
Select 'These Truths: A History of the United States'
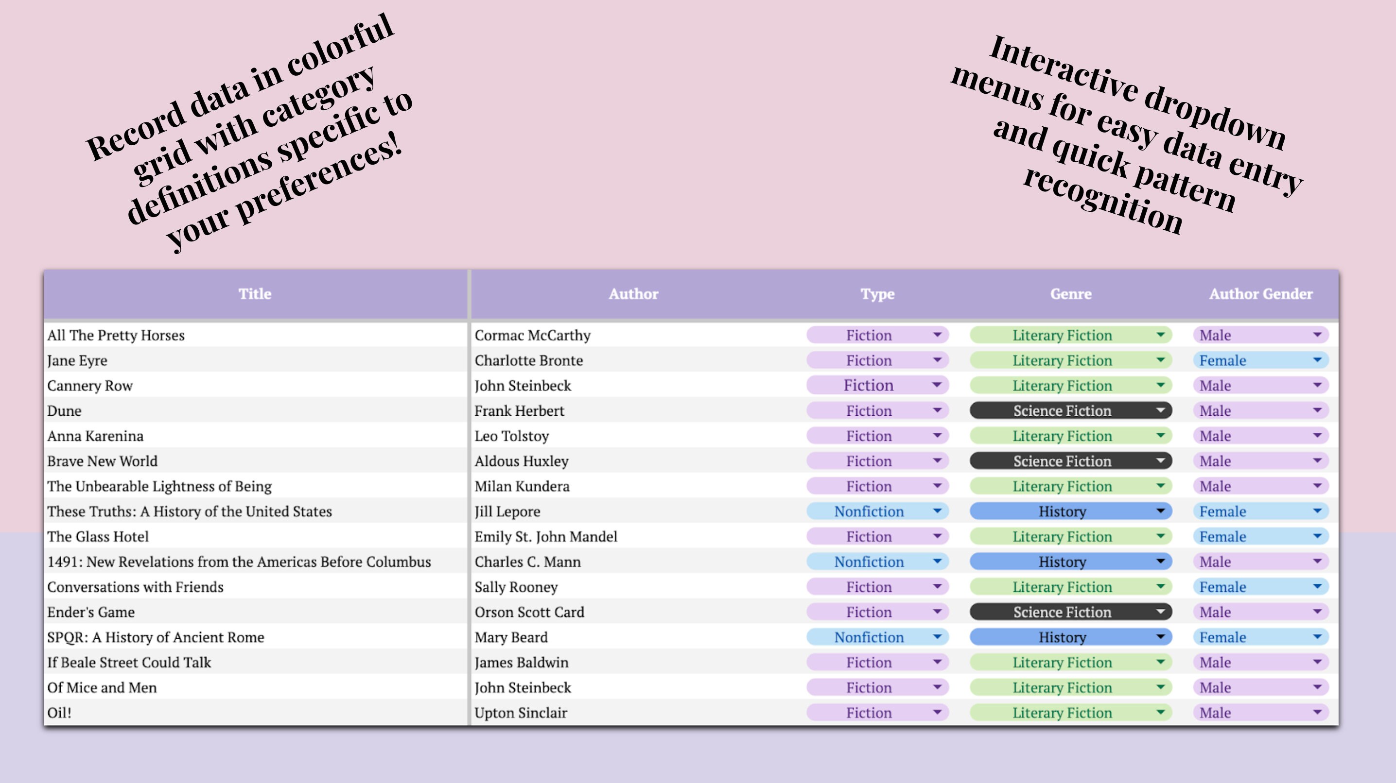click(255, 511)
